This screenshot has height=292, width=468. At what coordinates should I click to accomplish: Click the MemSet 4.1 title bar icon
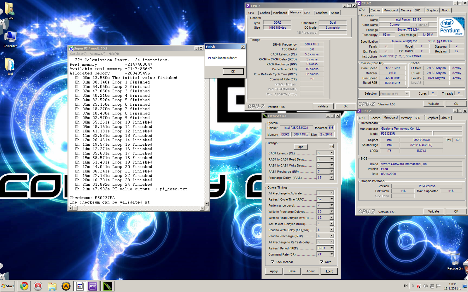[x=265, y=116]
